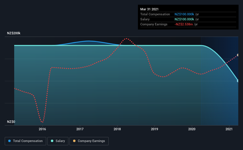Click the Salary NZ$100.000k tooltip value
The image size is (243, 150).
184,19
